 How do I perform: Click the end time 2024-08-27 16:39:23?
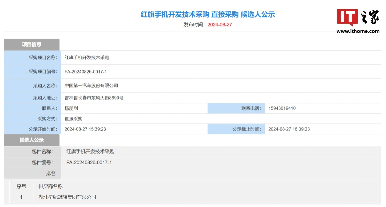coord(289,129)
